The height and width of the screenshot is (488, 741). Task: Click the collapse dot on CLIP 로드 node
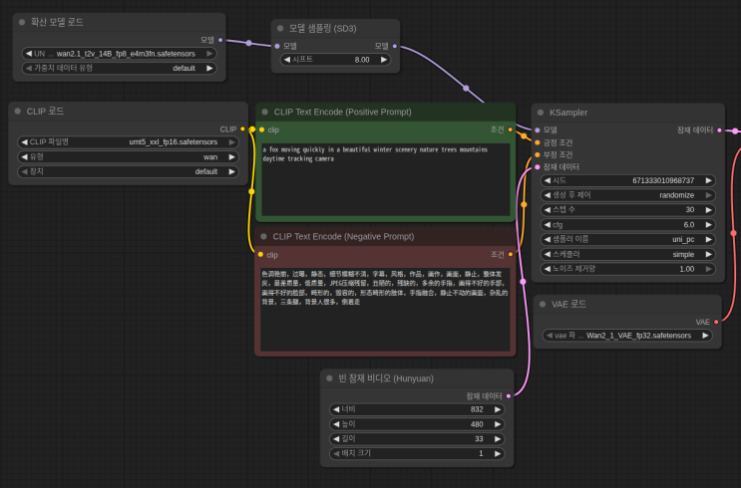coord(19,111)
